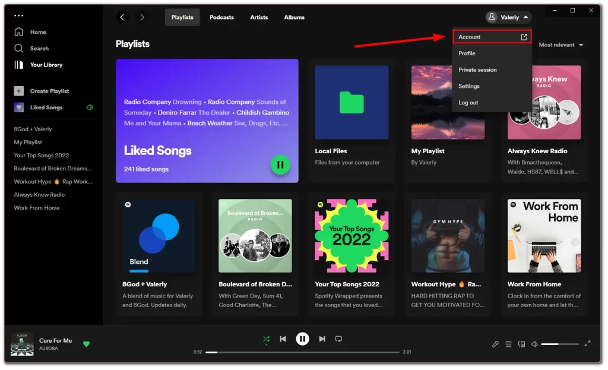
Task: Select Your Top Songs 2022 in sidebar
Action: pos(42,156)
